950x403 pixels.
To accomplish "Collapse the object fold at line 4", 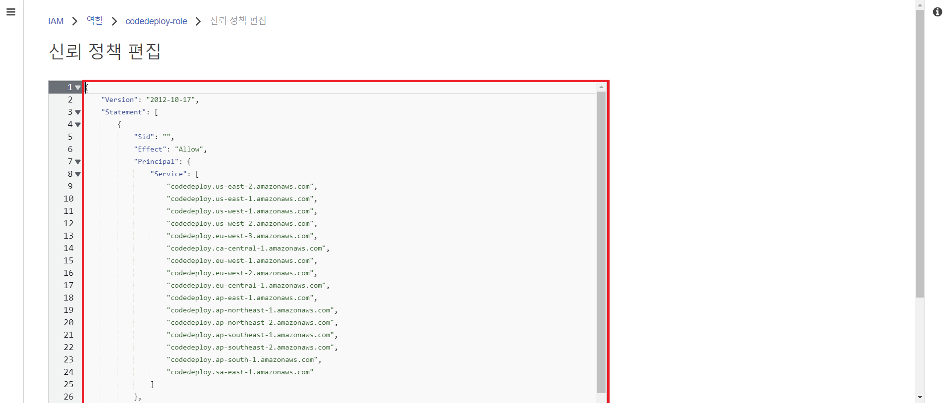I will [78, 125].
